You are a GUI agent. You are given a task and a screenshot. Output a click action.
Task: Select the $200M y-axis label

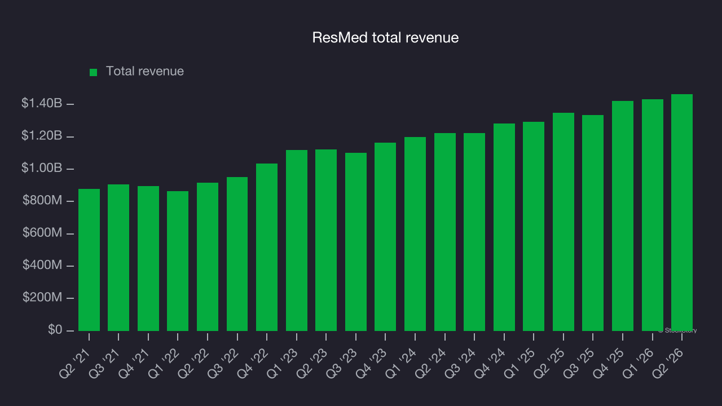tap(42, 297)
